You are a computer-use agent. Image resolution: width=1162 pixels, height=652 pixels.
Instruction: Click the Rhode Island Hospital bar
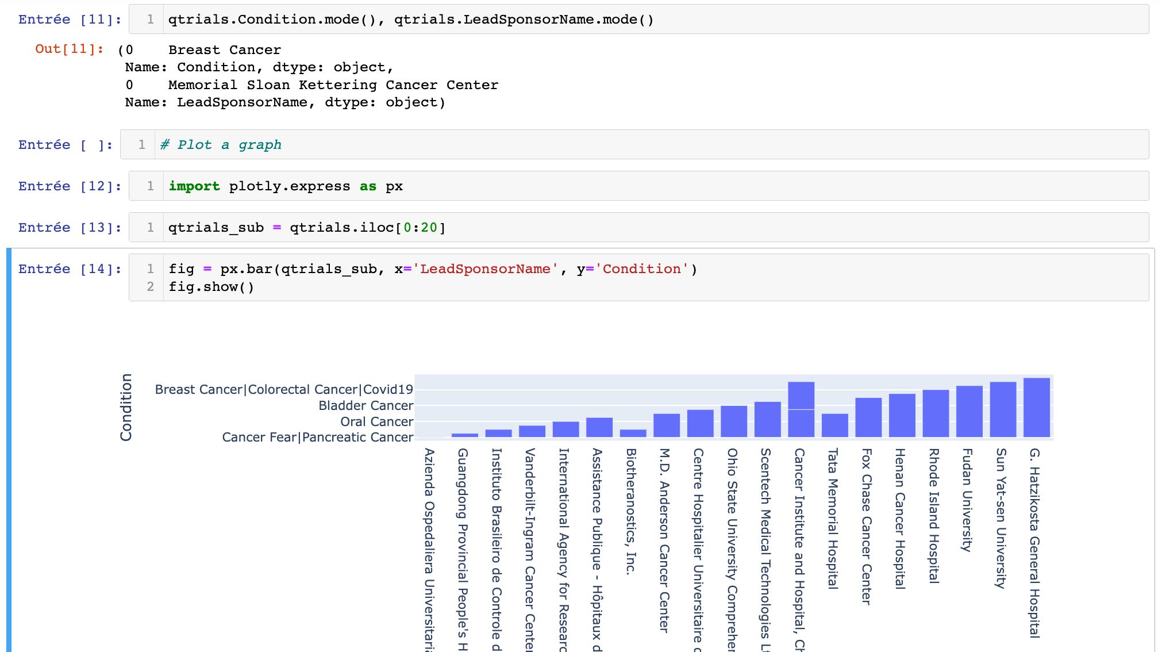point(936,413)
